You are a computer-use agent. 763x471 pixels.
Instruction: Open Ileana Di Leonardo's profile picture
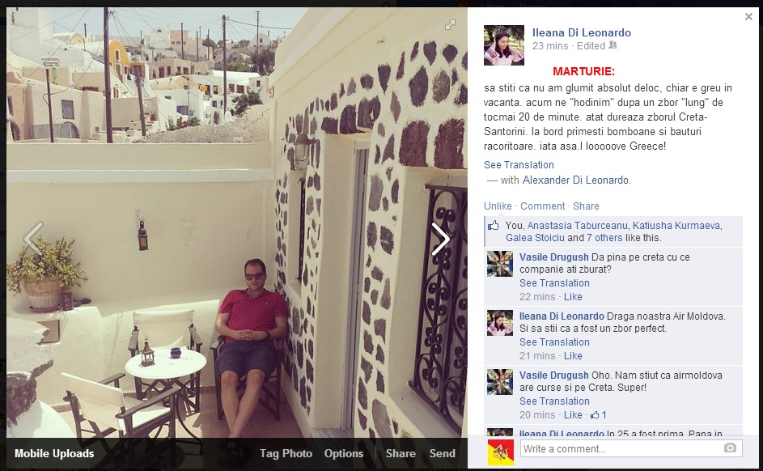pos(503,45)
